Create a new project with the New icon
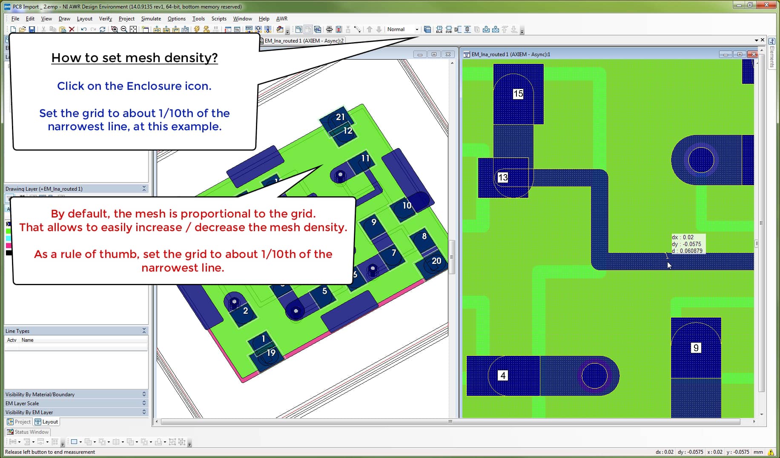Image resolution: width=780 pixels, height=458 pixels. point(14,30)
